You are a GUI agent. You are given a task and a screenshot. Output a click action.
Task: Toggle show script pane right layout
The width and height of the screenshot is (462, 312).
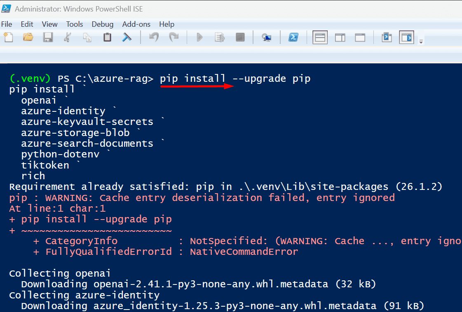pyautogui.click(x=340, y=37)
